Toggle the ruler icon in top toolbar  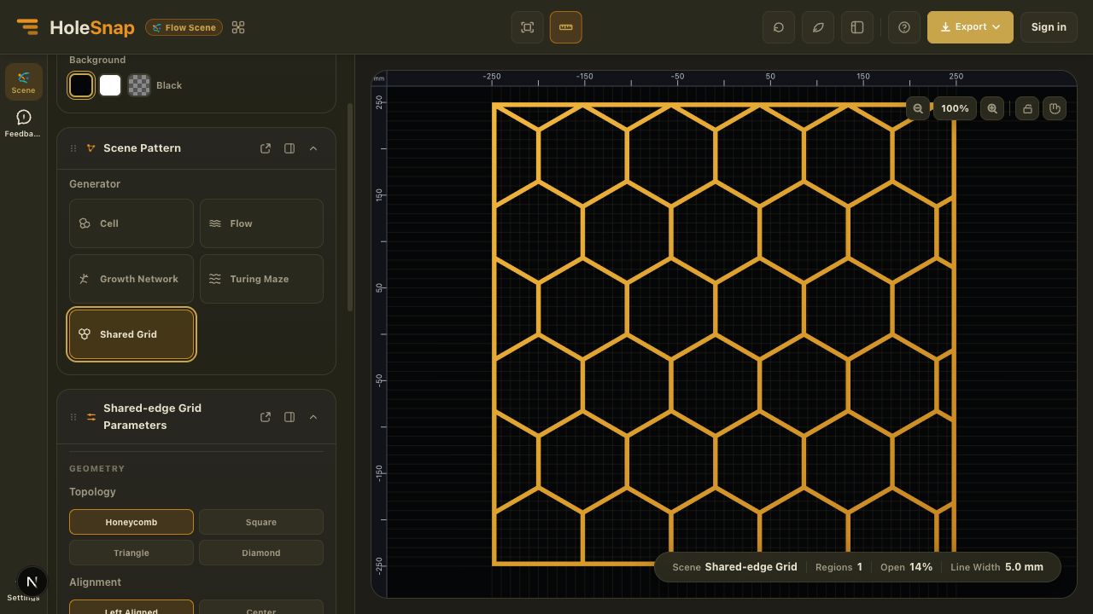pyautogui.click(x=565, y=27)
